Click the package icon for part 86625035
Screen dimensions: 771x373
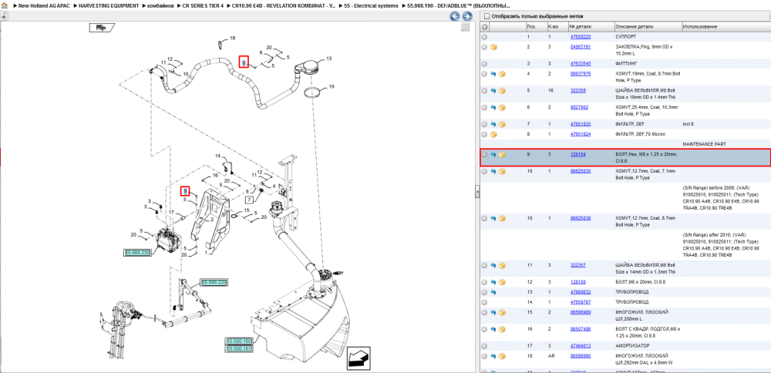click(502, 172)
